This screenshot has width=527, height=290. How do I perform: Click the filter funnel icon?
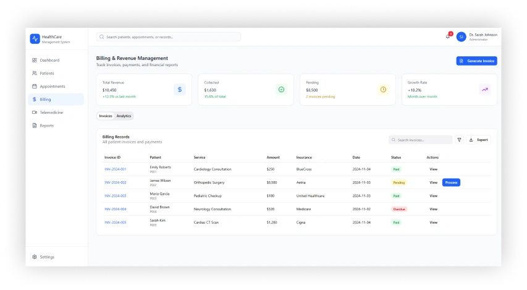point(459,140)
